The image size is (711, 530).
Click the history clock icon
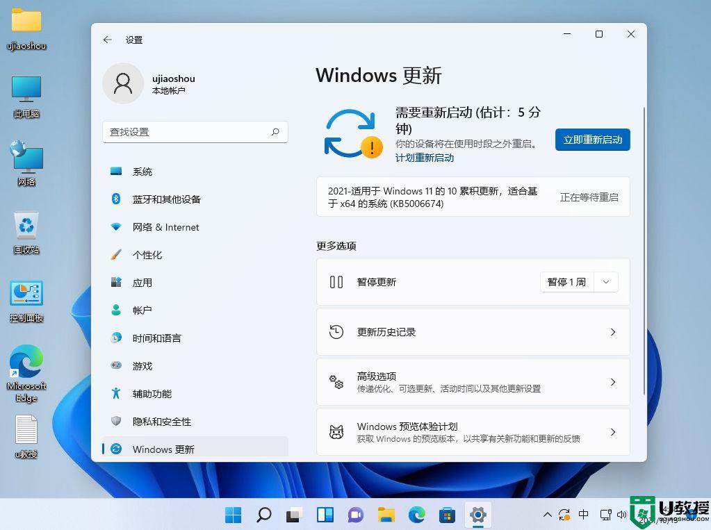[336, 332]
